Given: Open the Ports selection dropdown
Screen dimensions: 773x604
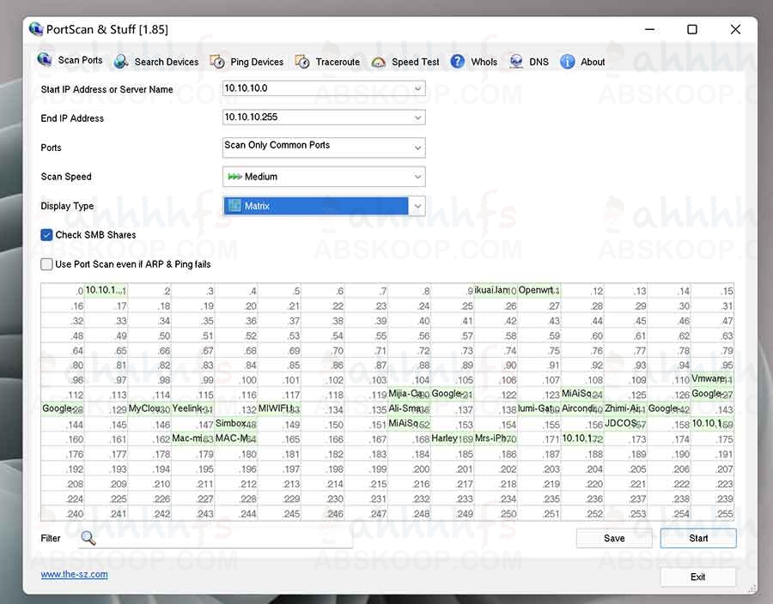Looking at the screenshot, I should pos(417,148).
